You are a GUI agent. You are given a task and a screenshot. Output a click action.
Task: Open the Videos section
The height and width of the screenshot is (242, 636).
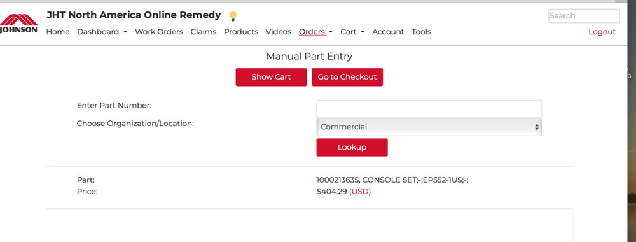click(279, 32)
